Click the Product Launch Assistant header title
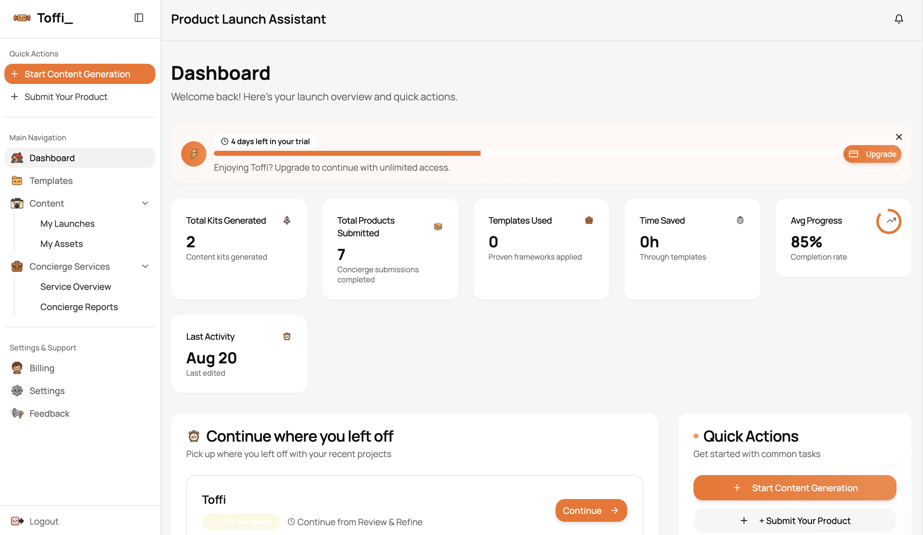Image resolution: width=923 pixels, height=535 pixels. [248, 19]
